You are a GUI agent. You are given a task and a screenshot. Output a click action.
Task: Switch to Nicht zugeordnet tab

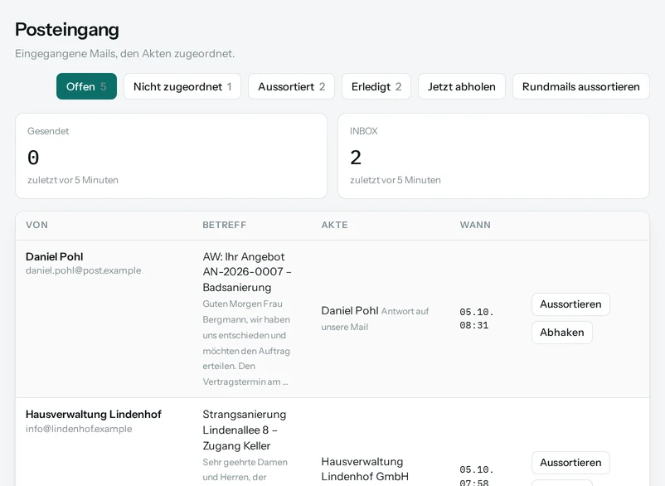point(182,86)
